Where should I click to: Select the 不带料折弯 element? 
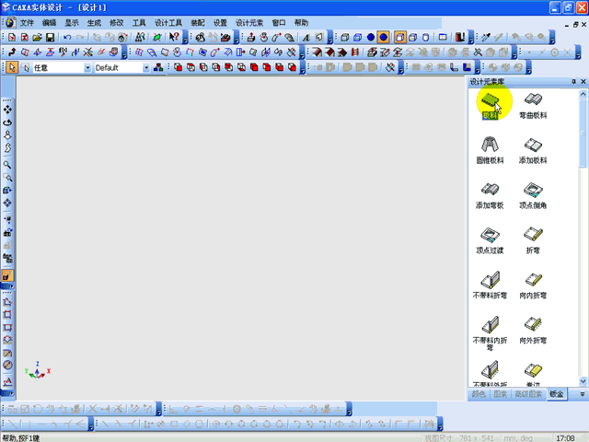point(490,285)
